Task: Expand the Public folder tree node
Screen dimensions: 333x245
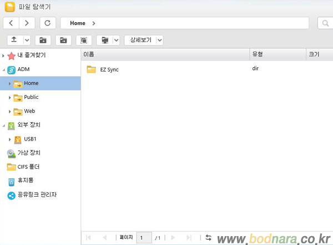Action: pos(9,97)
